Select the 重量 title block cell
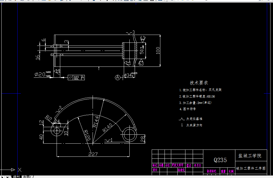 [x=223, y=171]
